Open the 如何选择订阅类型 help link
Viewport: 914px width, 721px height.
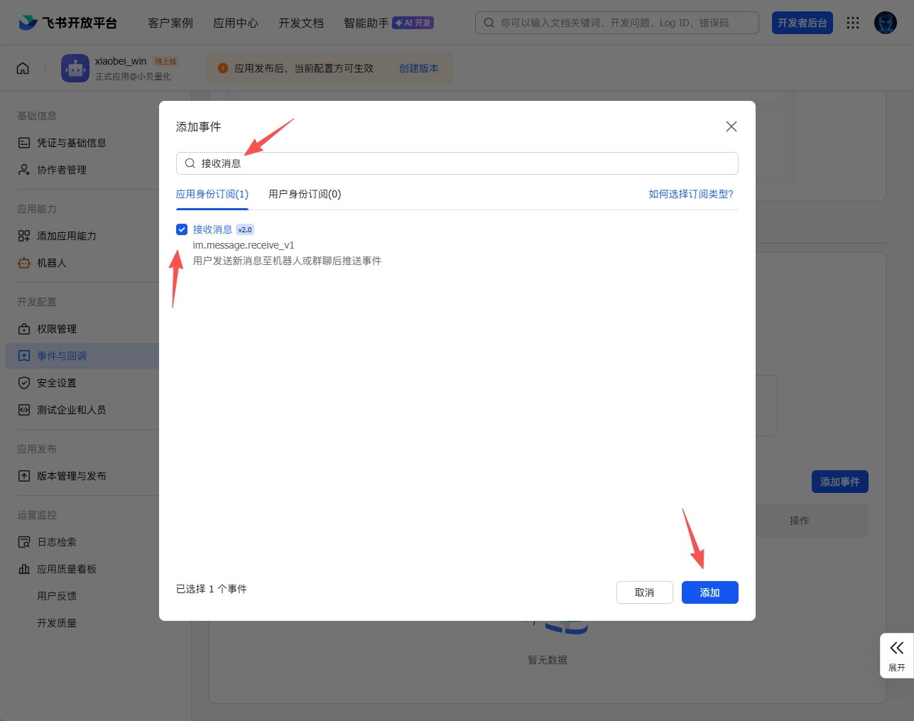point(690,193)
